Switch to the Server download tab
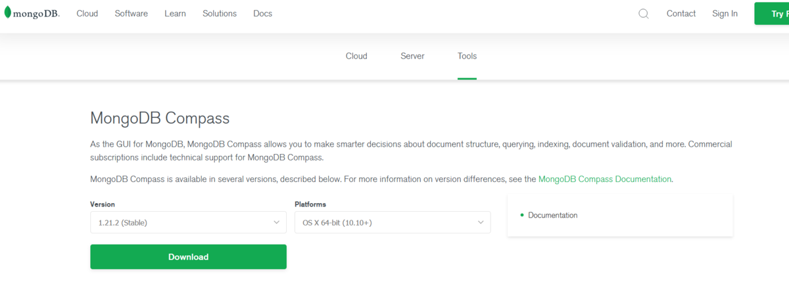 click(412, 56)
